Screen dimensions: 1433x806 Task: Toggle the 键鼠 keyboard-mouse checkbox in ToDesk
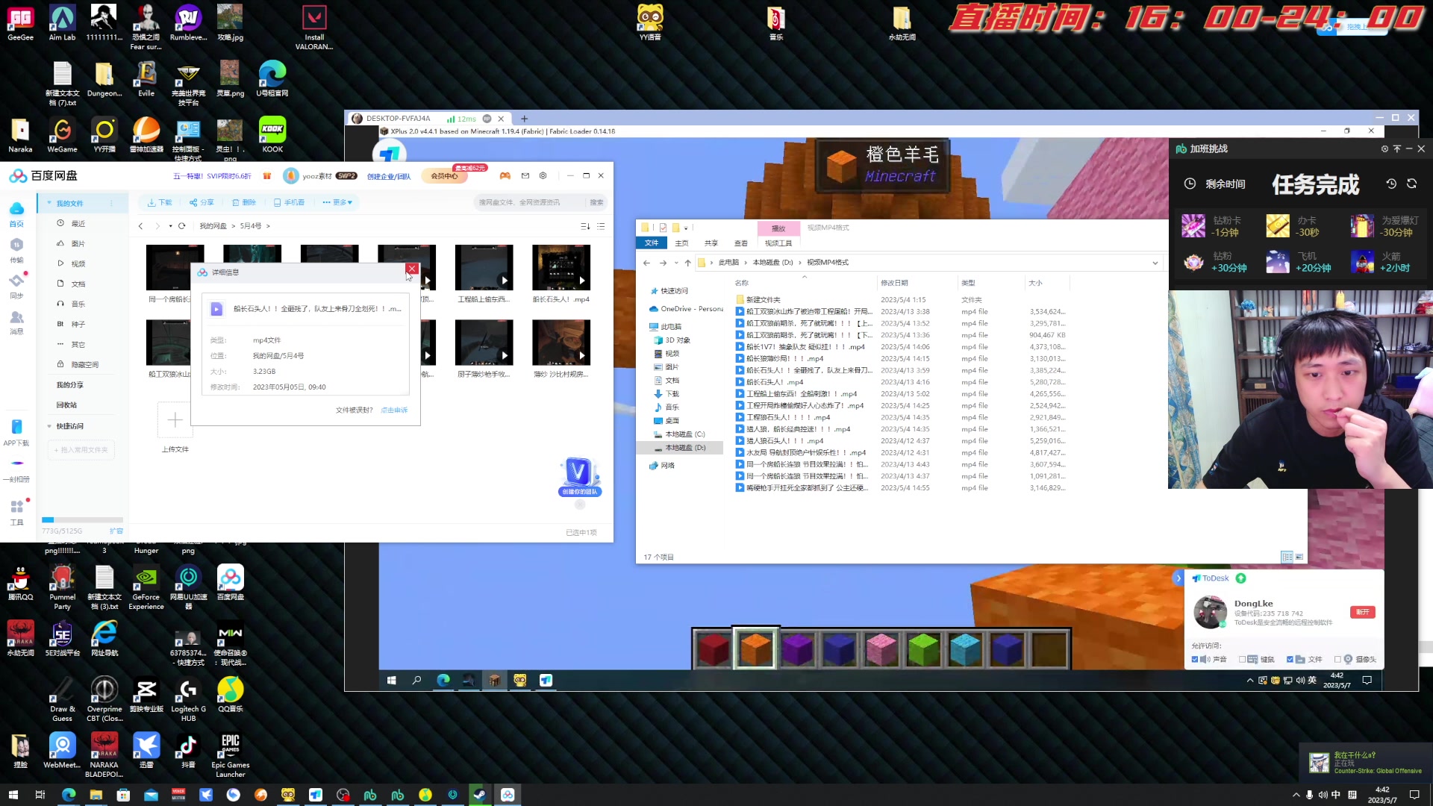pos(1243,660)
